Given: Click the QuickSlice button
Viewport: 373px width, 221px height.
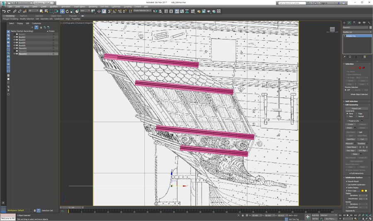Looking at the screenshot, I should (x=351, y=139).
